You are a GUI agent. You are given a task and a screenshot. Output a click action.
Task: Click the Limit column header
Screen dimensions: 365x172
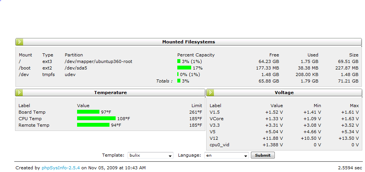point(197,106)
